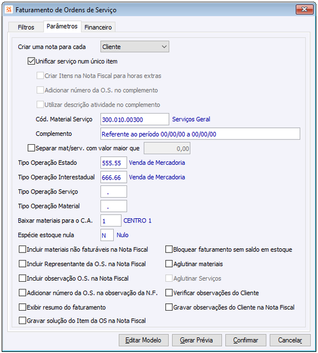
Task: Click the Tipo Operação Serviço field
Action: (114, 192)
